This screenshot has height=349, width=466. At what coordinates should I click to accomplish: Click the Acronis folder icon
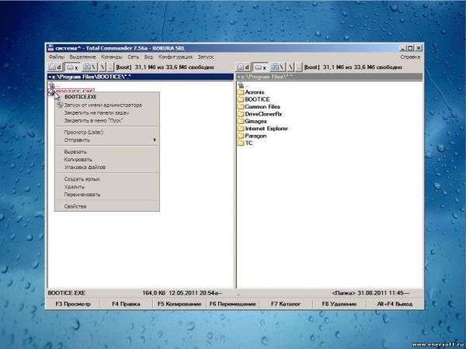point(241,92)
